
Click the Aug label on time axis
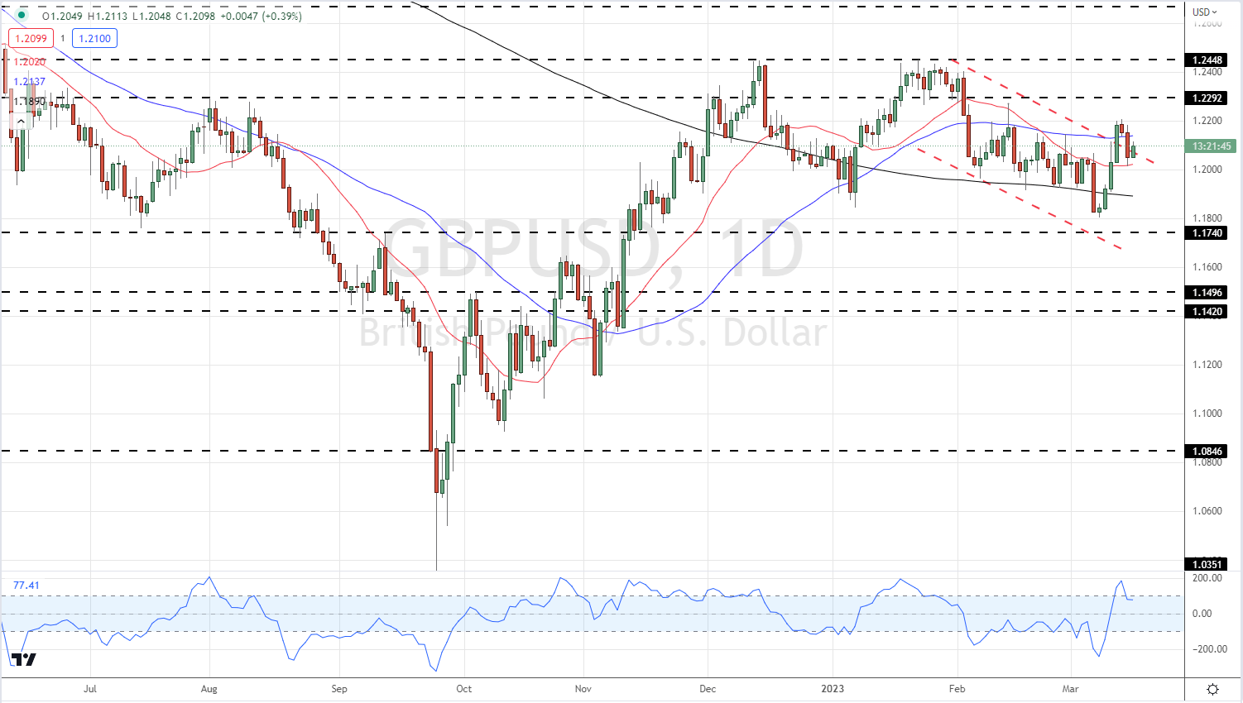[x=209, y=688]
